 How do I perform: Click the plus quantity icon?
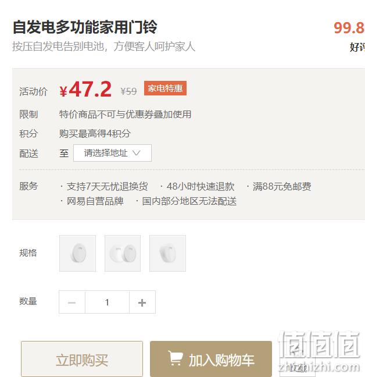[142, 303]
